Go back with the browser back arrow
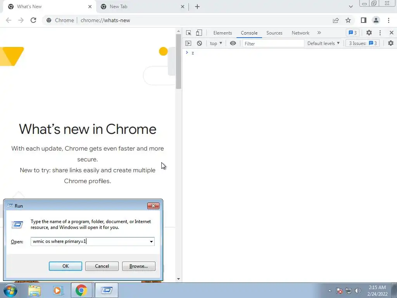This screenshot has height=298, width=397. point(9,20)
